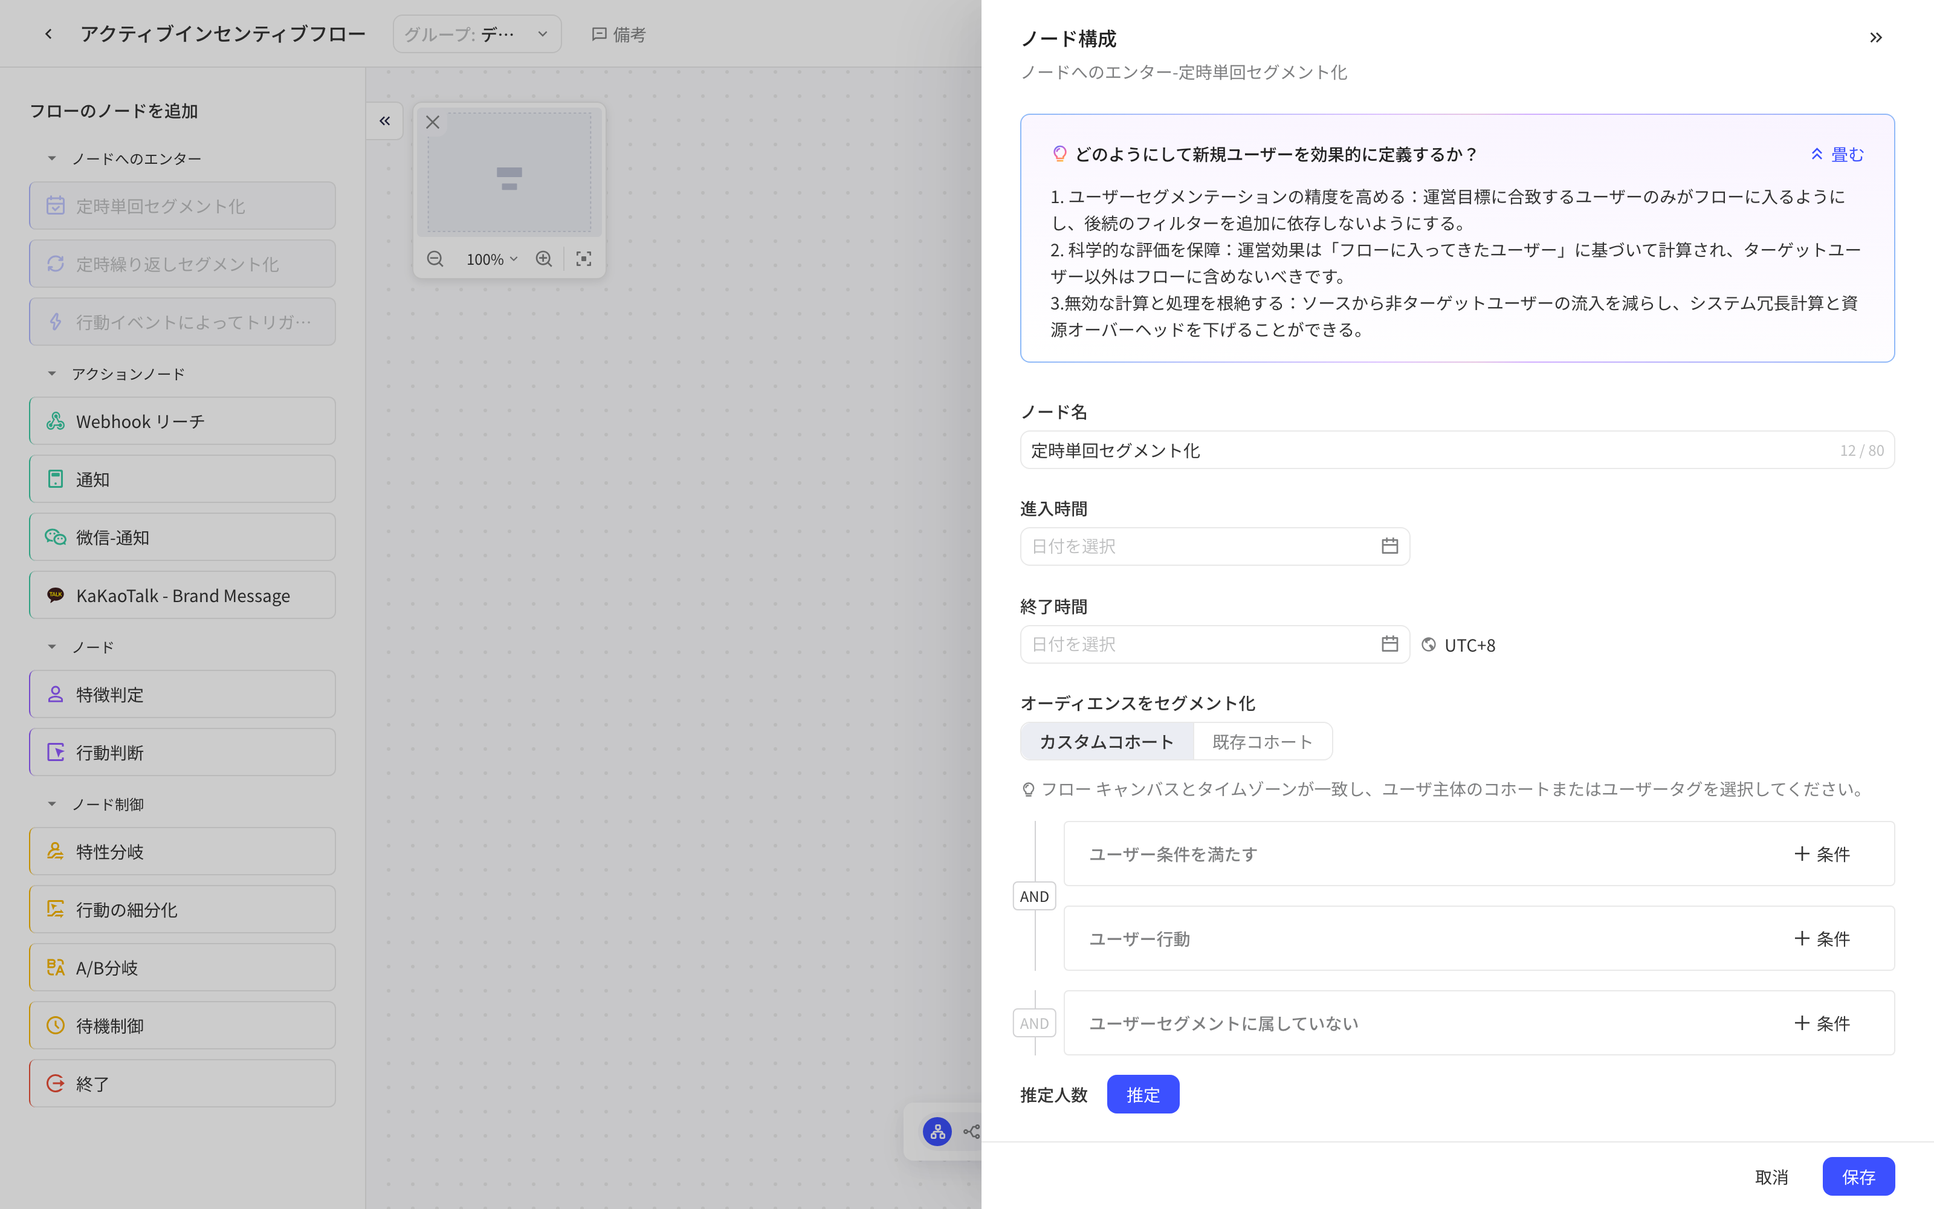Collapse the ノードへのエンター section
1934x1209 pixels.
pos(52,158)
